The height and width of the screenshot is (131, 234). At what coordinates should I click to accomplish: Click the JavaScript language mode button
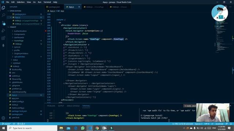[219, 124]
